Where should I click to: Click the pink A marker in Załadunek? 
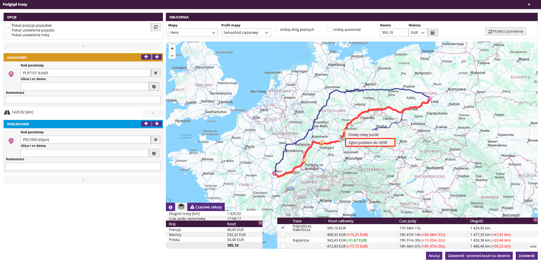click(11, 74)
